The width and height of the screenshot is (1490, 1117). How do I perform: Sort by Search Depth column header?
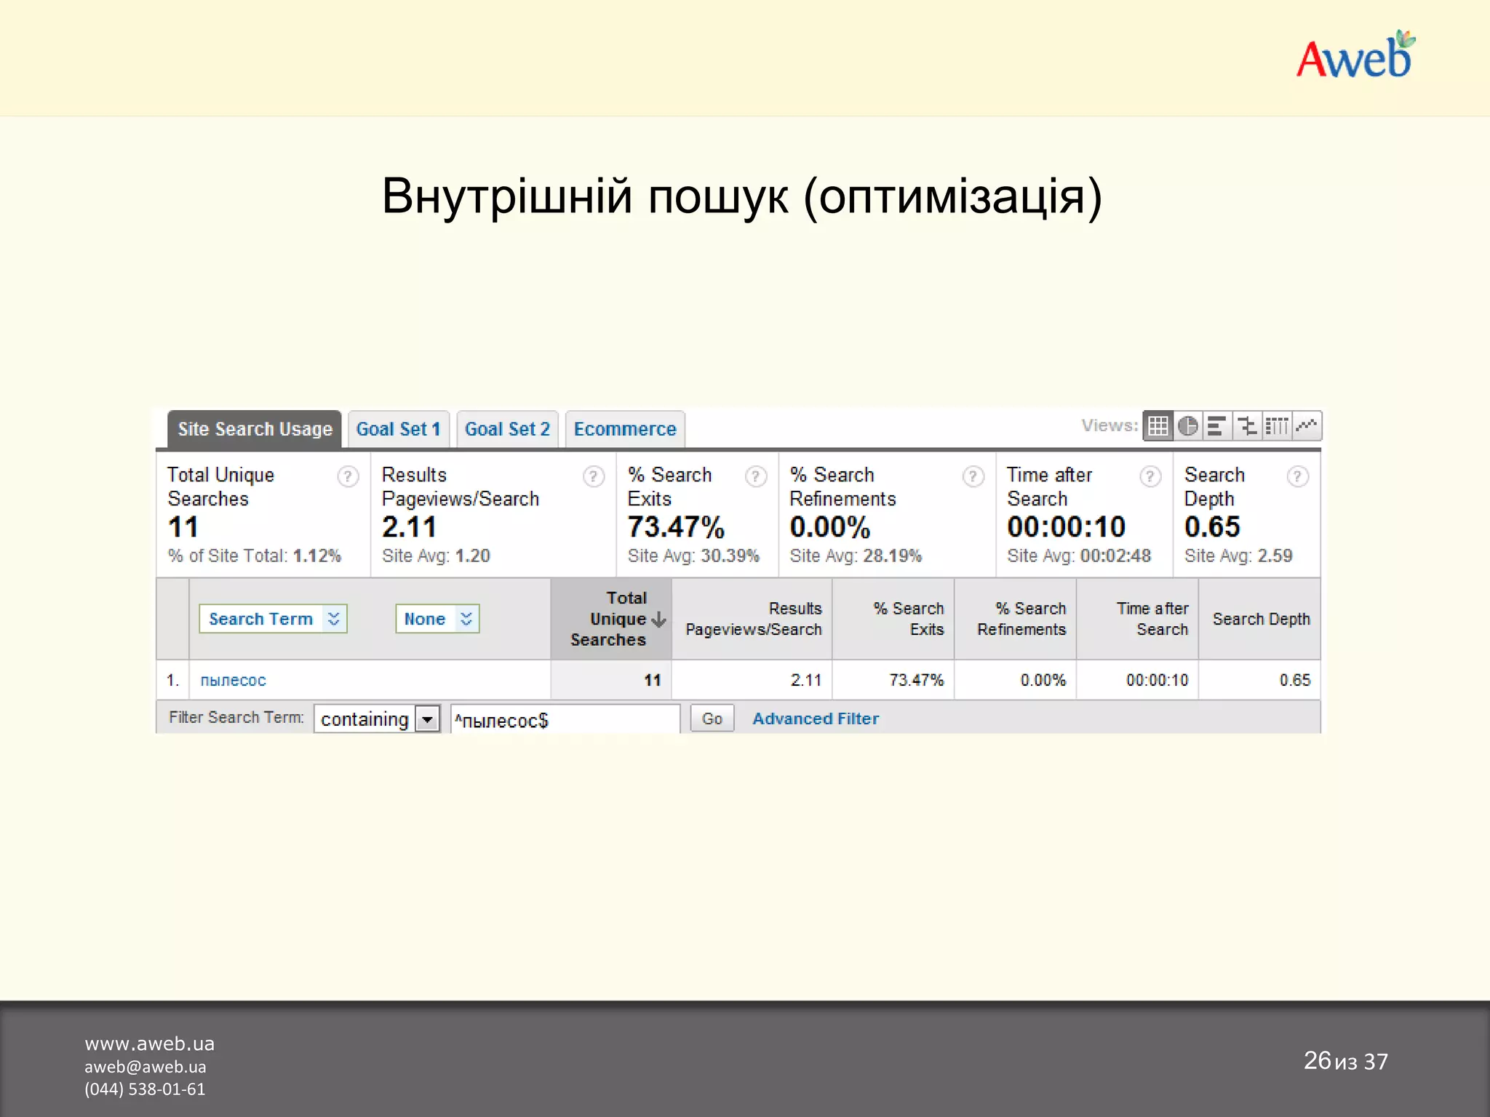(1260, 619)
